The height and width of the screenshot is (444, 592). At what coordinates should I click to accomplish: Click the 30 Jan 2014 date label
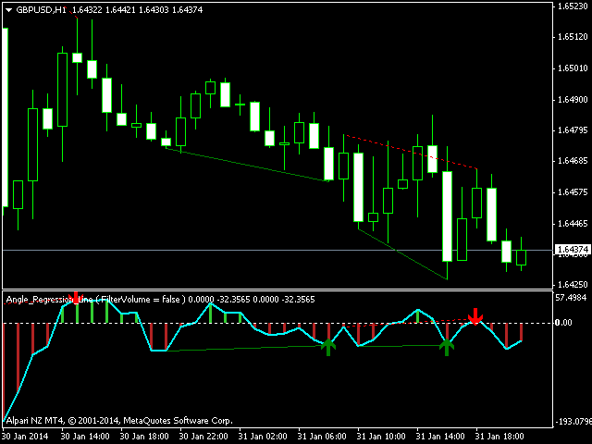pos(25,437)
